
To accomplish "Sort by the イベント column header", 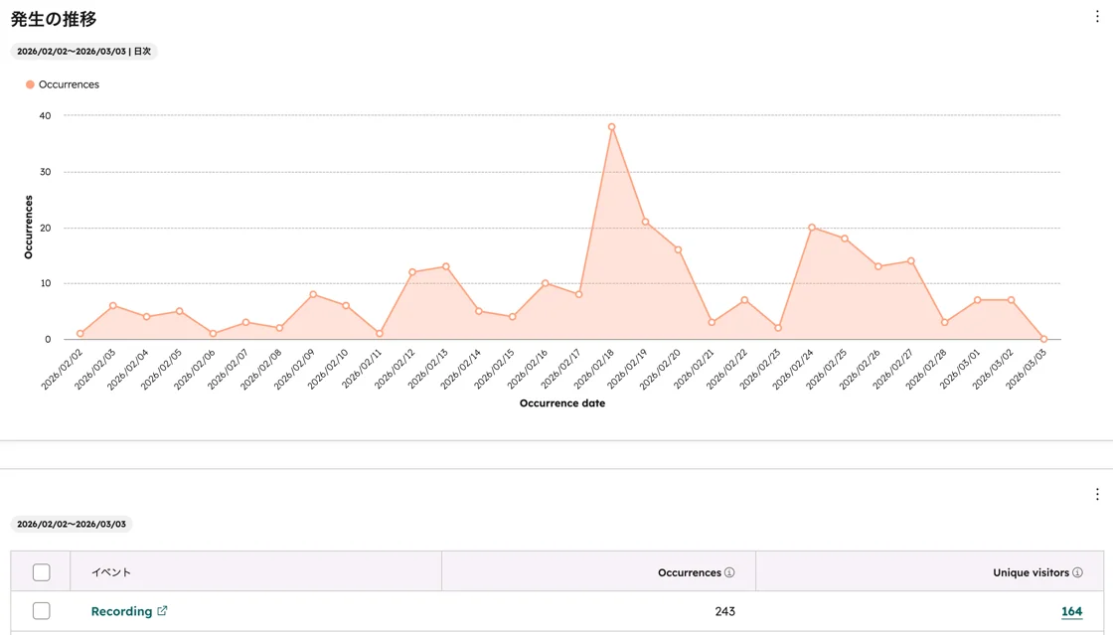I will 111,572.
